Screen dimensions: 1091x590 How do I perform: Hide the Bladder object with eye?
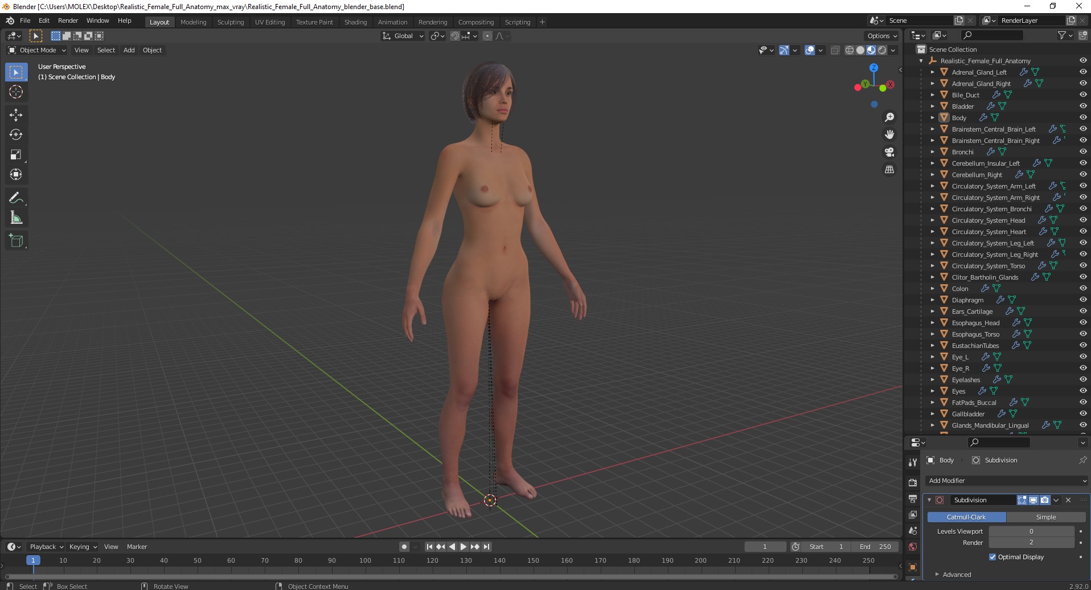coord(1083,106)
